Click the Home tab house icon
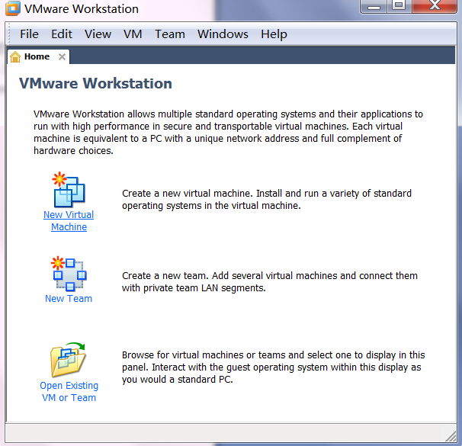 (x=15, y=56)
